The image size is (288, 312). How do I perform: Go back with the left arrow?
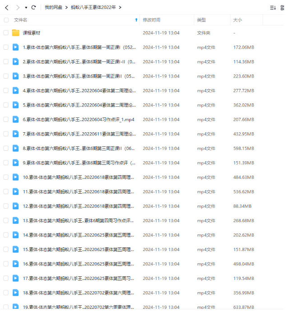pyautogui.click(x=7, y=8)
